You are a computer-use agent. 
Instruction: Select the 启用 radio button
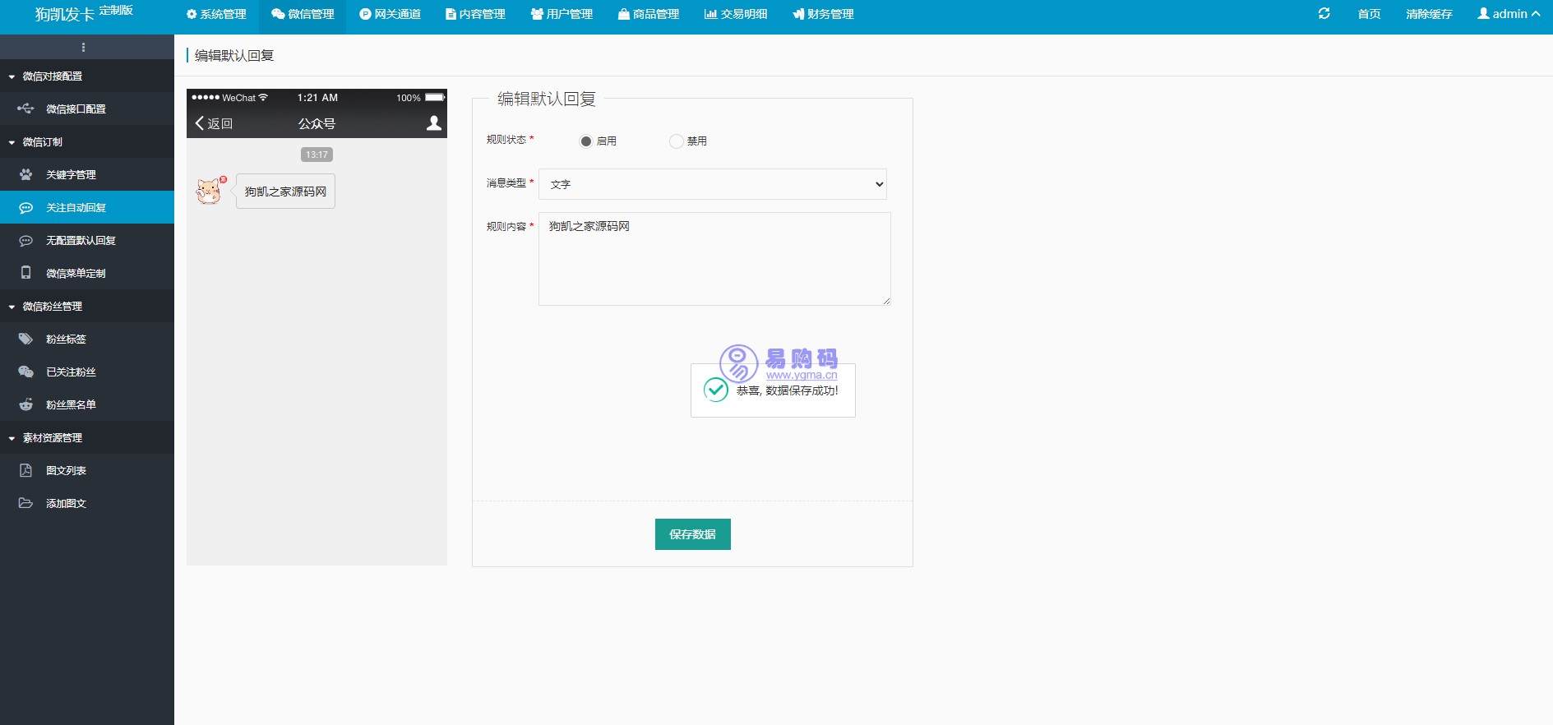586,141
